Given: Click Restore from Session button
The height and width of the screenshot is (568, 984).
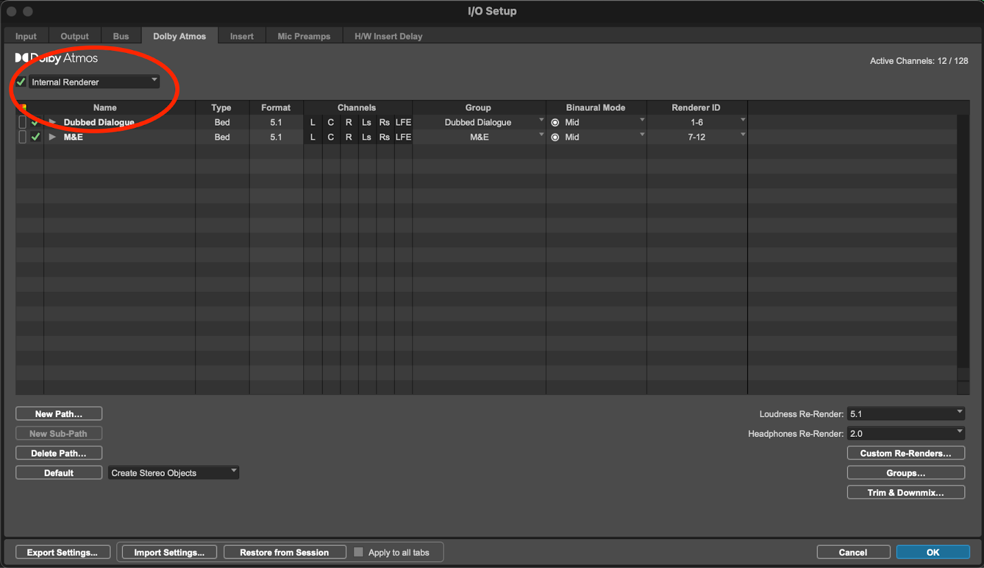Looking at the screenshot, I should tap(284, 553).
